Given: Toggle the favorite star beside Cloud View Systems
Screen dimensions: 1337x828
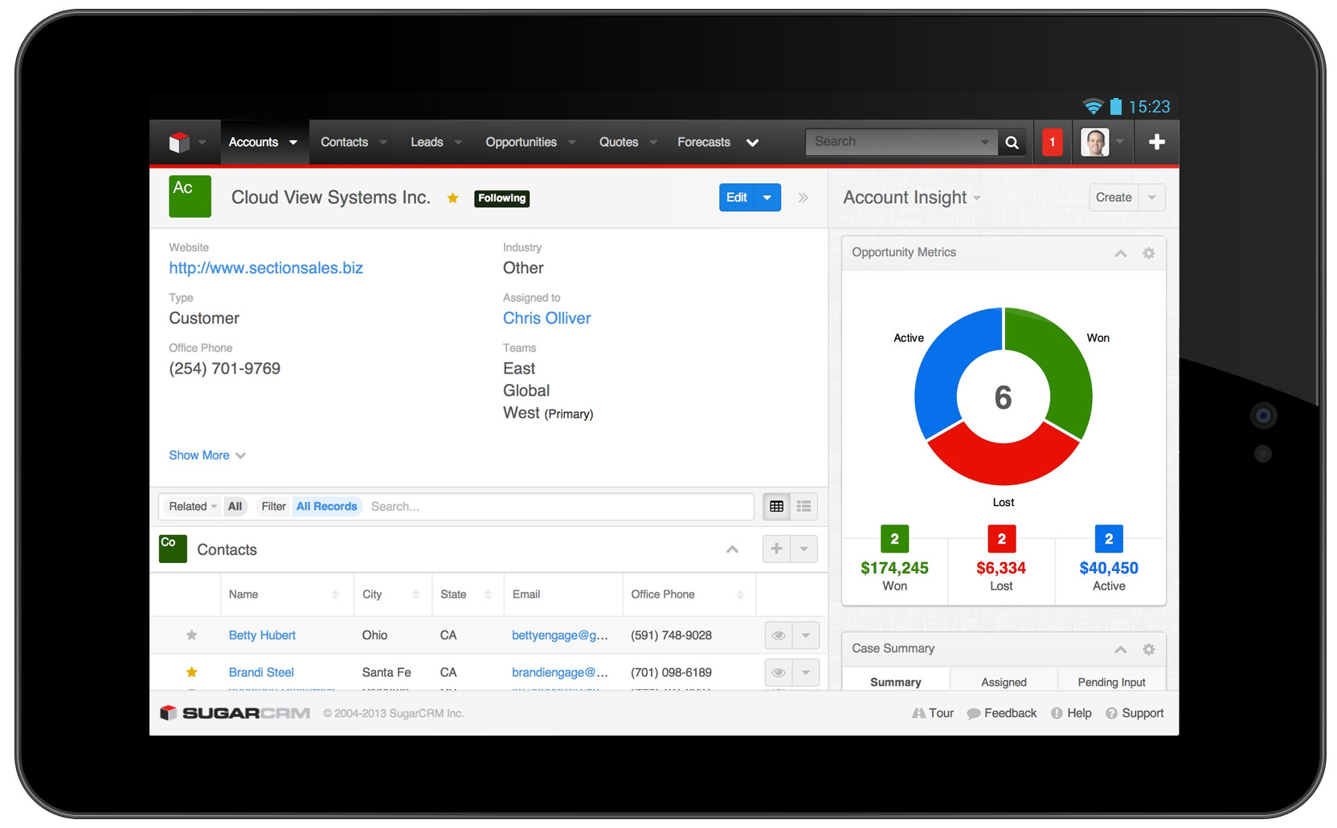Looking at the screenshot, I should [452, 198].
